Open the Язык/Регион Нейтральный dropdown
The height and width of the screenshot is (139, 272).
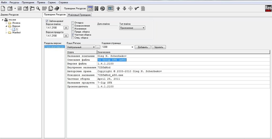coord(81,47)
